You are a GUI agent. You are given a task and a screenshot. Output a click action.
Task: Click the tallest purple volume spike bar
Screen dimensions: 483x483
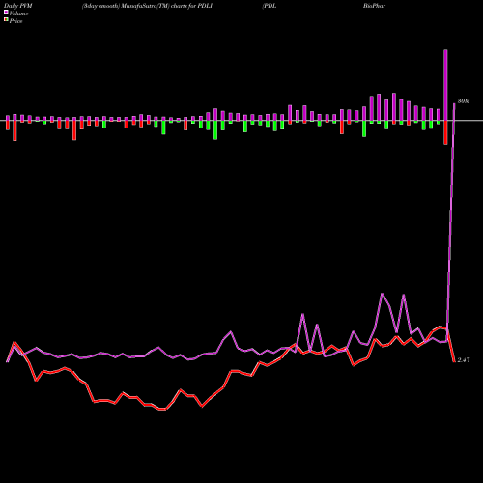pos(445,85)
